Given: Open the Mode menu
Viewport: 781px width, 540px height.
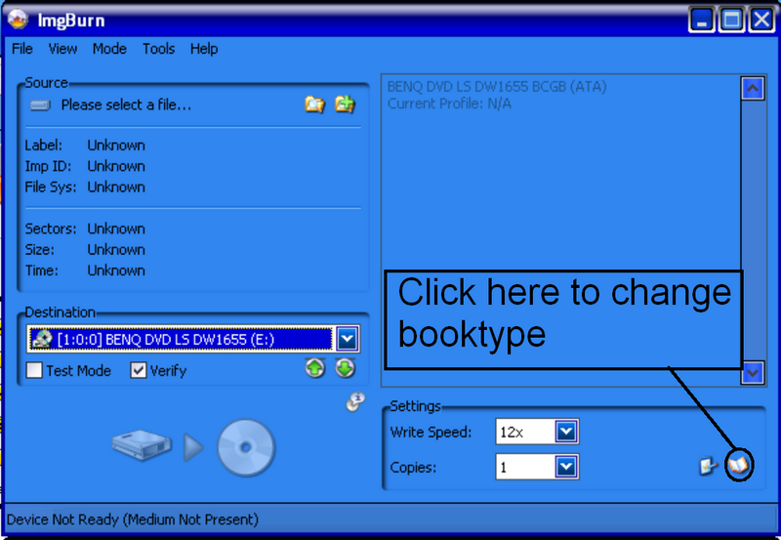Looking at the screenshot, I should [109, 49].
